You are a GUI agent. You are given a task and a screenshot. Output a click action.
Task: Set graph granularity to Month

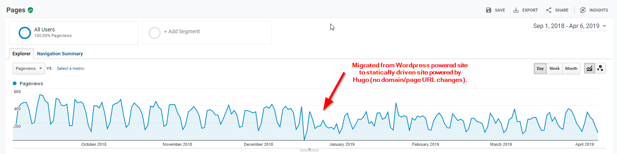pos(571,68)
